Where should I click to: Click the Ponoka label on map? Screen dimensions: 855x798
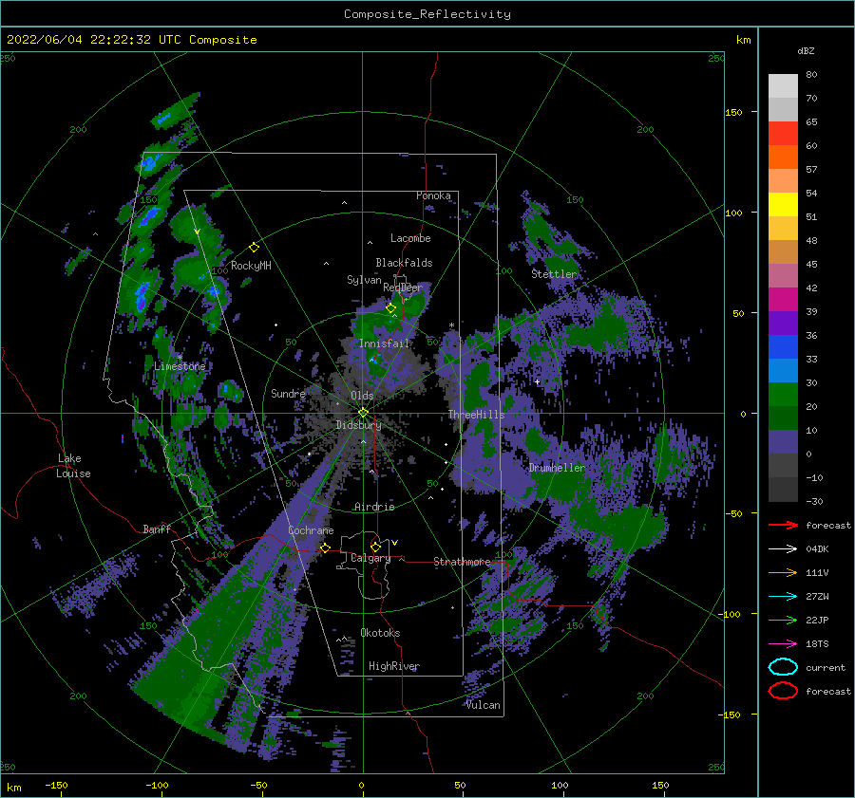coord(433,195)
